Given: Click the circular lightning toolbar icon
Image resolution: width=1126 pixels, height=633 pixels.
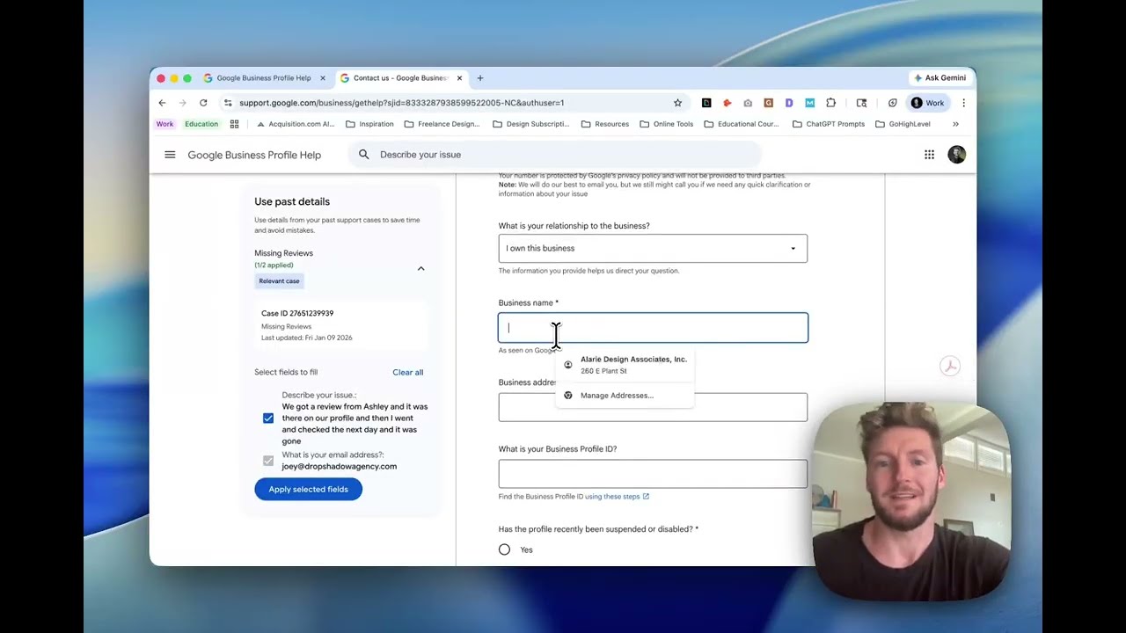Looking at the screenshot, I should (892, 103).
